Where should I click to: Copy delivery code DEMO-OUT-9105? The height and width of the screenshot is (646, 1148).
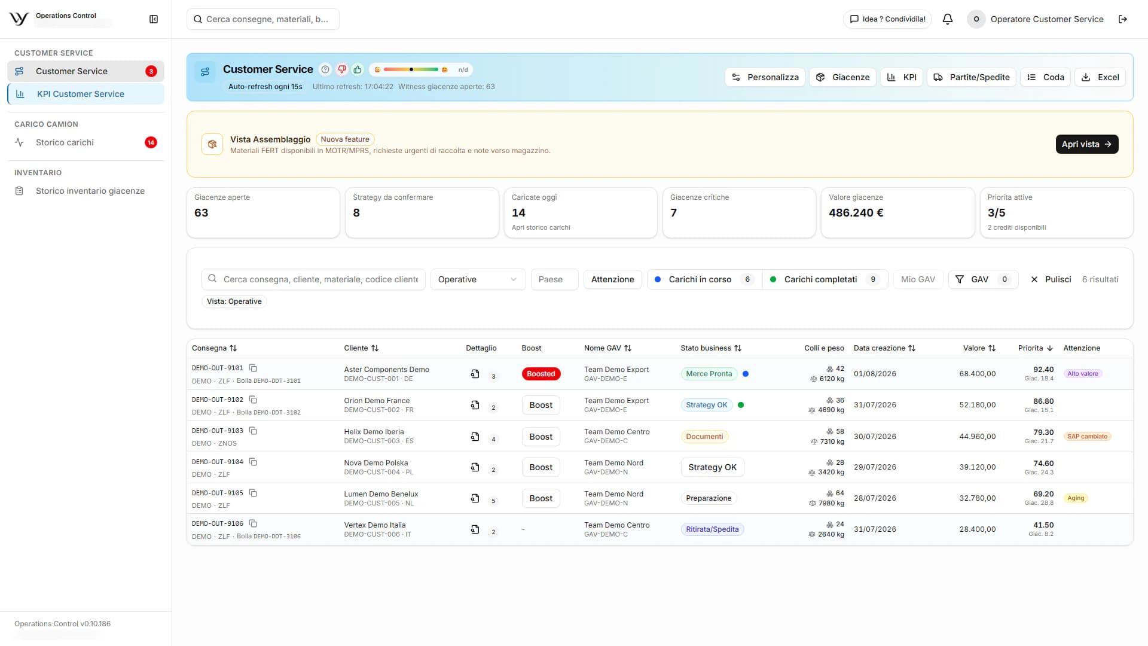253,493
